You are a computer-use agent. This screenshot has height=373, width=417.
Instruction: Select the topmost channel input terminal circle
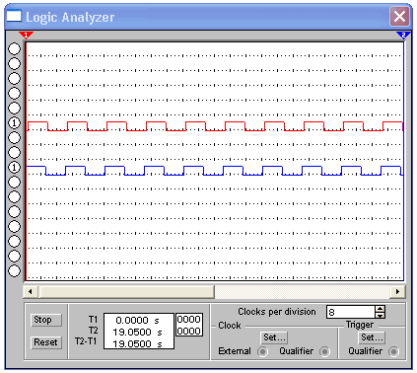(14, 48)
